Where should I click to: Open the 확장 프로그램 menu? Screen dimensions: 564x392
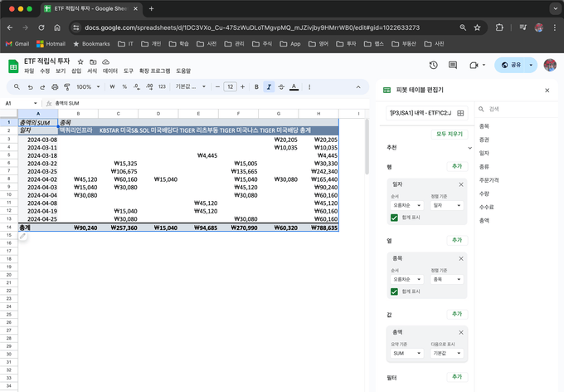[x=154, y=71]
